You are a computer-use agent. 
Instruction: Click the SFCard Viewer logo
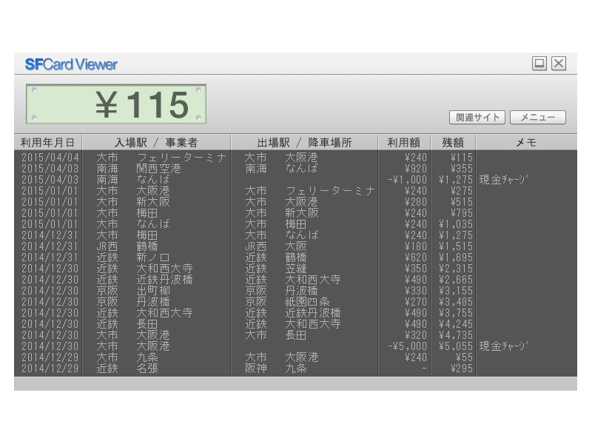pyautogui.click(x=71, y=64)
